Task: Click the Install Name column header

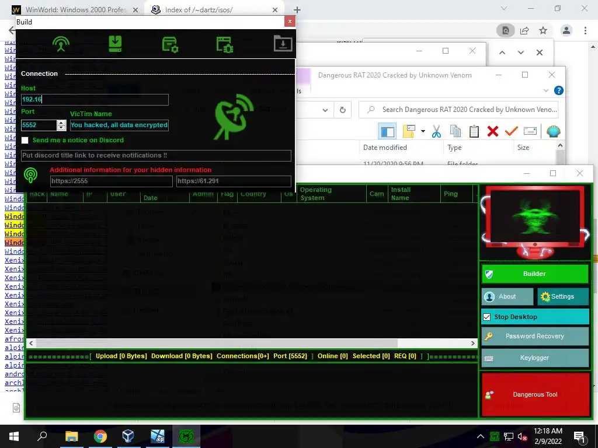Action: pyautogui.click(x=413, y=194)
